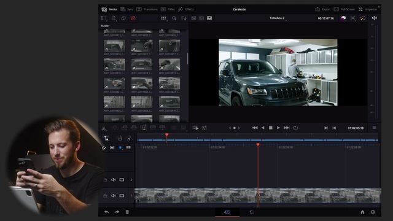The height and width of the screenshot is (221, 393).
Task: Click the Export button
Action: (x=323, y=9)
